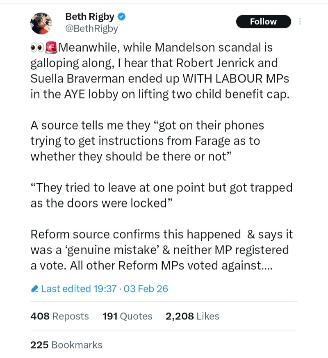Open the @BethRigby handle link
The width and height of the screenshot is (328, 358).
coord(91,28)
